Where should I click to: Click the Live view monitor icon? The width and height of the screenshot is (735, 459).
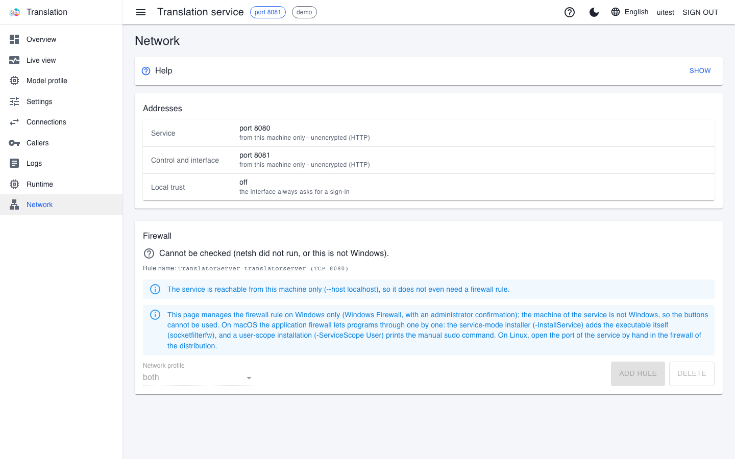coord(14,60)
